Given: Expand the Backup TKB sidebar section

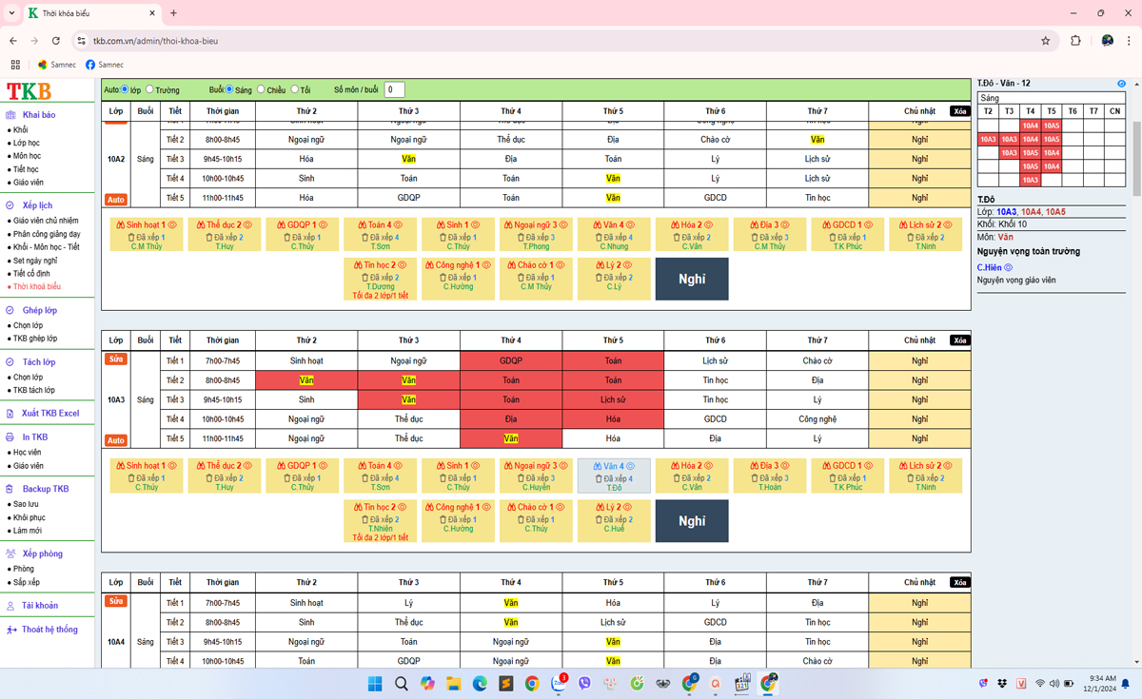Looking at the screenshot, I should (45, 489).
